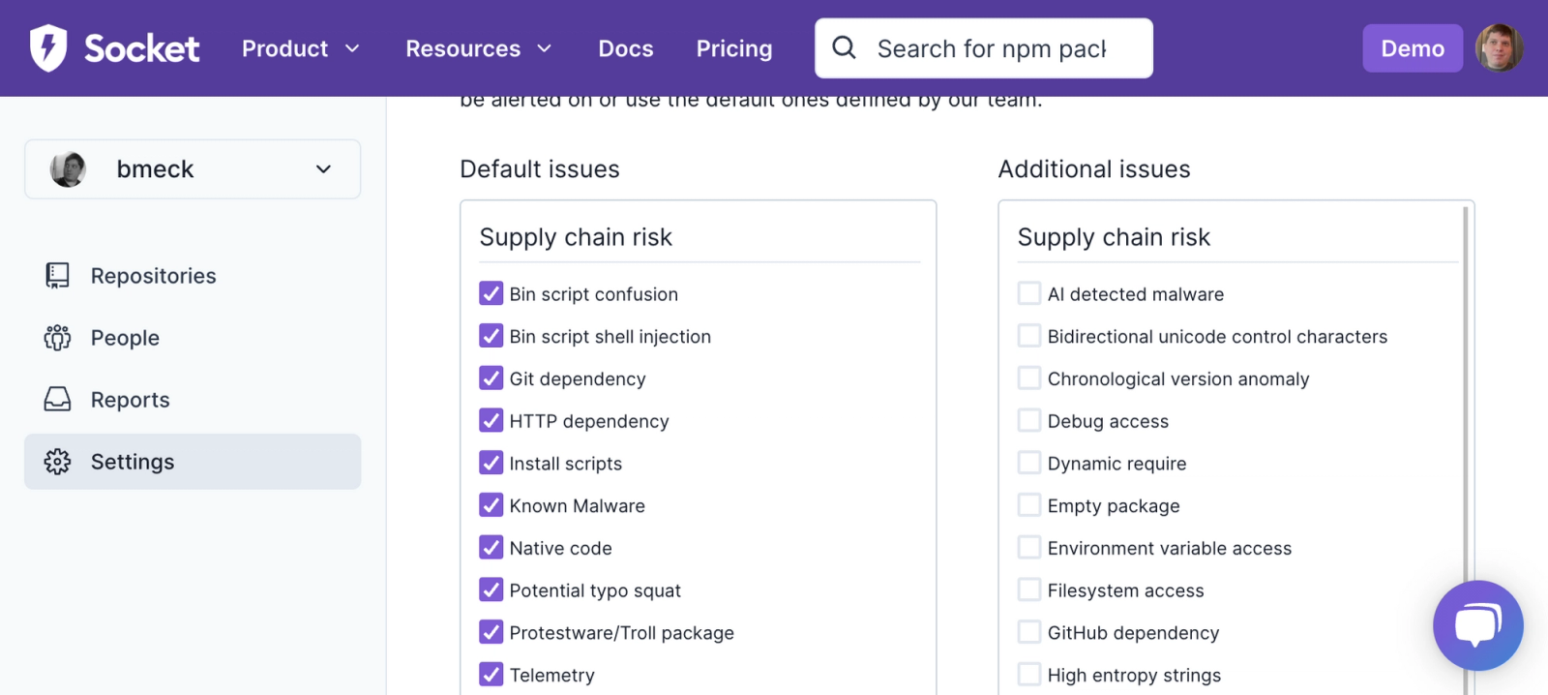Viewport: 1548px width, 695px height.
Task: Open the bmeck organization switcher
Action: 193,169
